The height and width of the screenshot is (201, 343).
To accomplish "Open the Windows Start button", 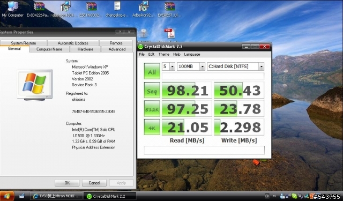I will click(x=7, y=196).
